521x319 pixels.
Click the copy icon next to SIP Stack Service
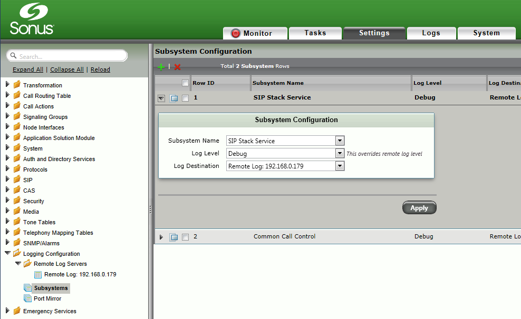[x=174, y=97]
